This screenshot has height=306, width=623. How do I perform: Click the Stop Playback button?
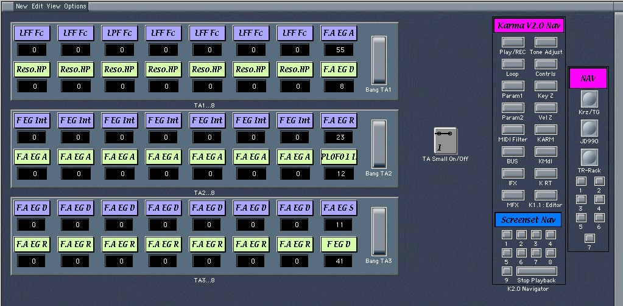click(x=537, y=271)
